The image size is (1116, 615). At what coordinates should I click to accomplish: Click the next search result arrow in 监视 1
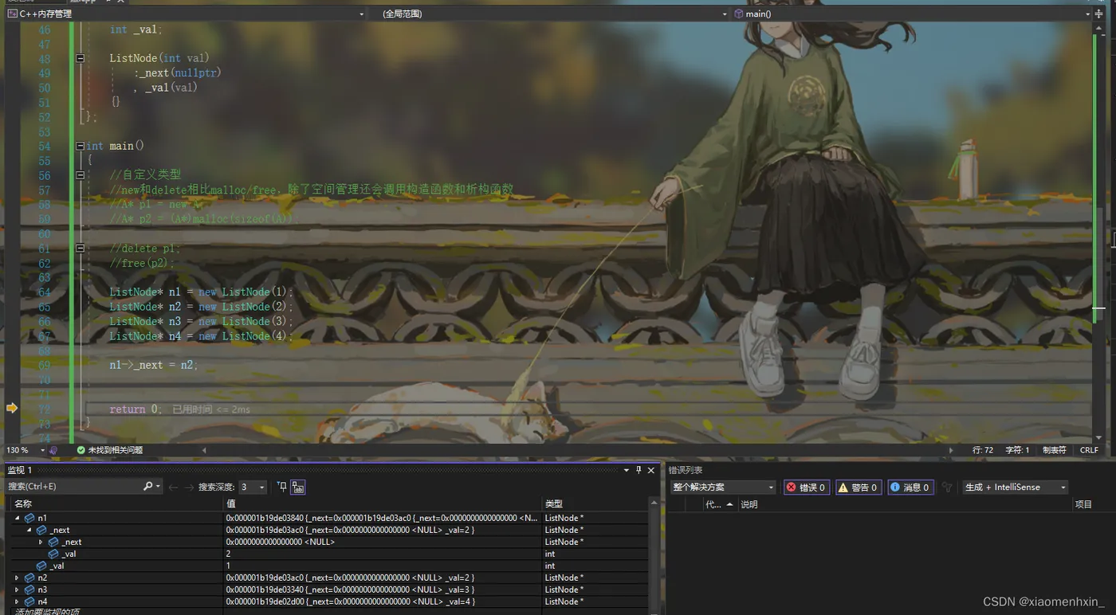click(189, 487)
